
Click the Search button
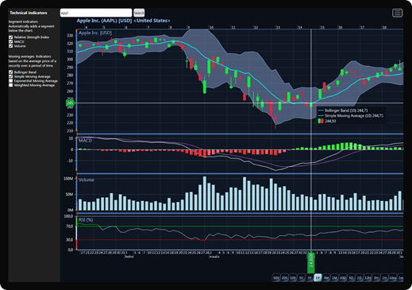[x=139, y=13]
